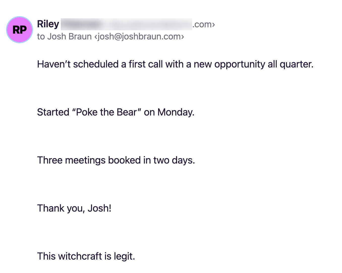
Task: Click the "This witchcraft is legit." line
Action: pos(86,256)
